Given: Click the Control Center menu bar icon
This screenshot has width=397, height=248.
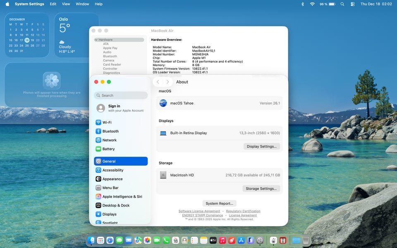Looking at the screenshot, I should 353,4.
